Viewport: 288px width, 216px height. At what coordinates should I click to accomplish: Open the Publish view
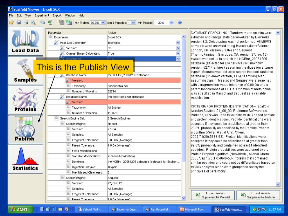(x=26, y=129)
